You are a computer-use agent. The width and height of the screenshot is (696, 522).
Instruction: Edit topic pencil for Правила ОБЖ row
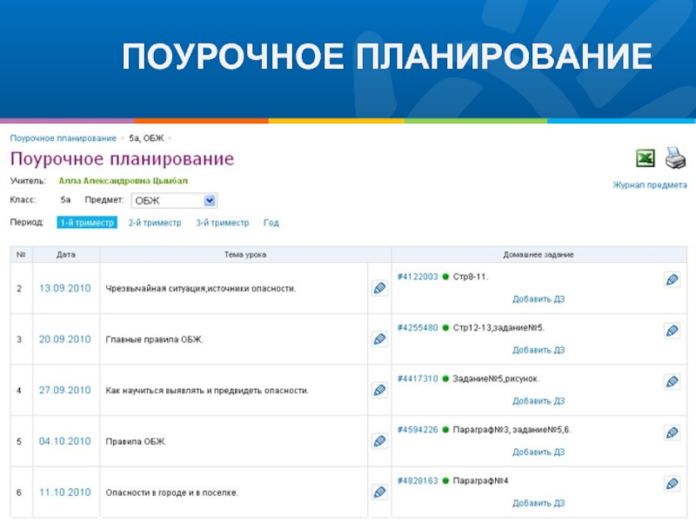pyautogui.click(x=379, y=441)
